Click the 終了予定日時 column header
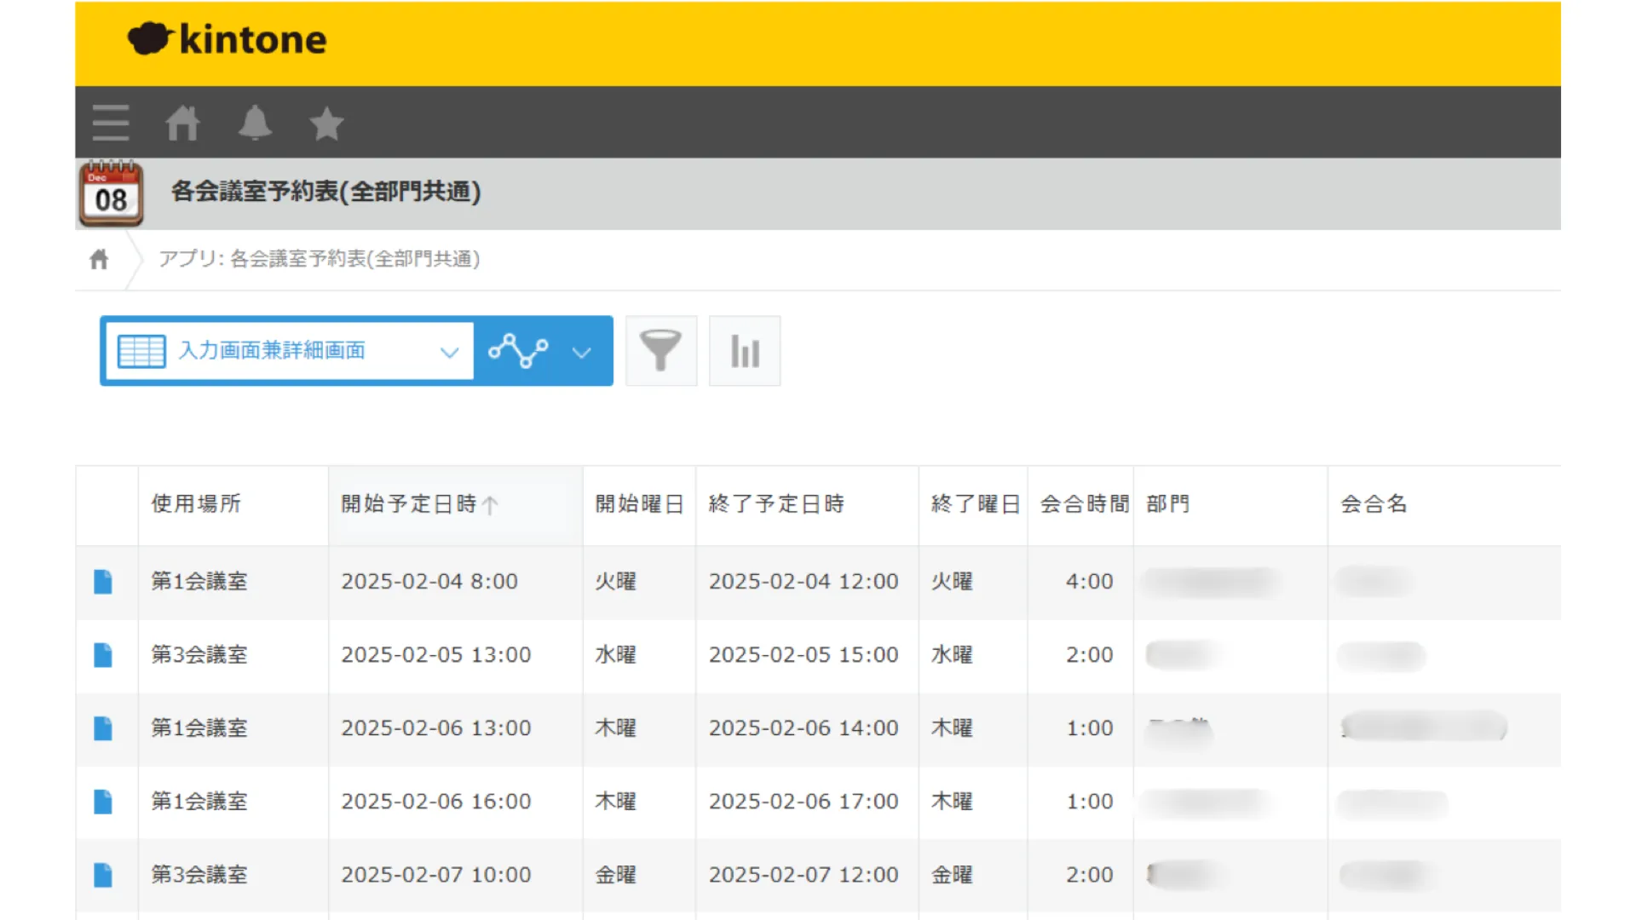Viewport: 1636px width, 920px height. point(776,504)
